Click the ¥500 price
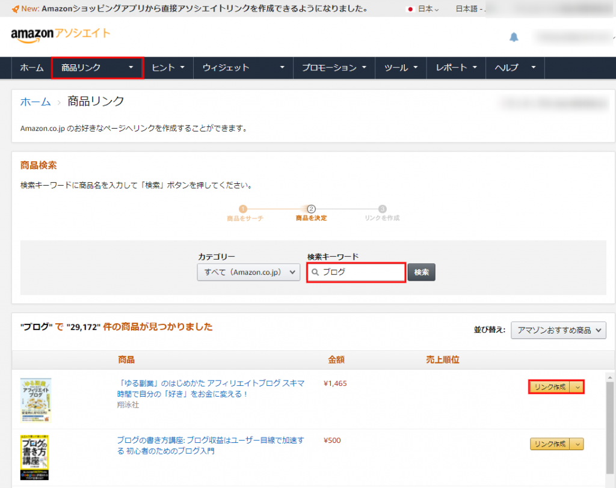Viewport: 616px width, 488px height. point(332,441)
